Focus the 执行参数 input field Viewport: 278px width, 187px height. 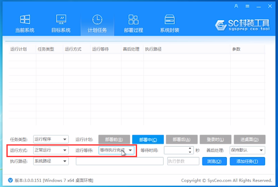[x=183, y=161]
